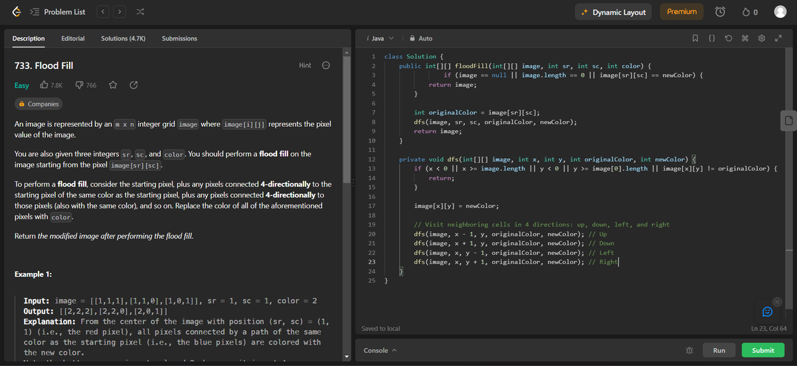This screenshot has width=797, height=366.
Task: Open the Solutions (4.7K) tab
Action: pyautogui.click(x=123, y=39)
